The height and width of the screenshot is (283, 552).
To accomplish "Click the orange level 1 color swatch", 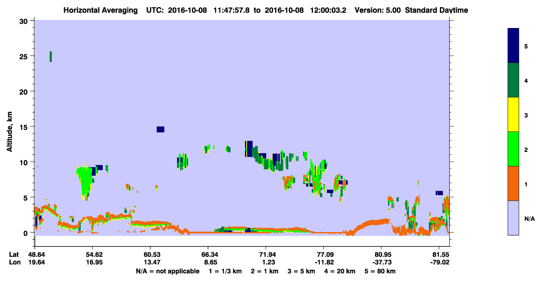I will tap(513, 183).
